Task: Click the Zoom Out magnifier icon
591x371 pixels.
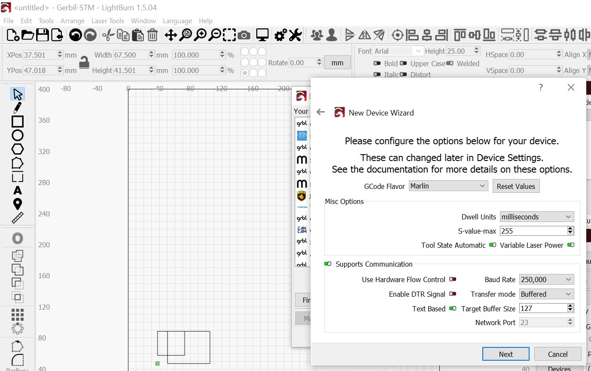Action: pos(214,35)
